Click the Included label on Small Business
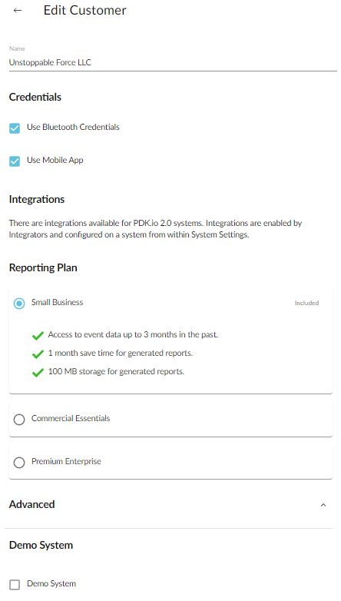 point(306,303)
